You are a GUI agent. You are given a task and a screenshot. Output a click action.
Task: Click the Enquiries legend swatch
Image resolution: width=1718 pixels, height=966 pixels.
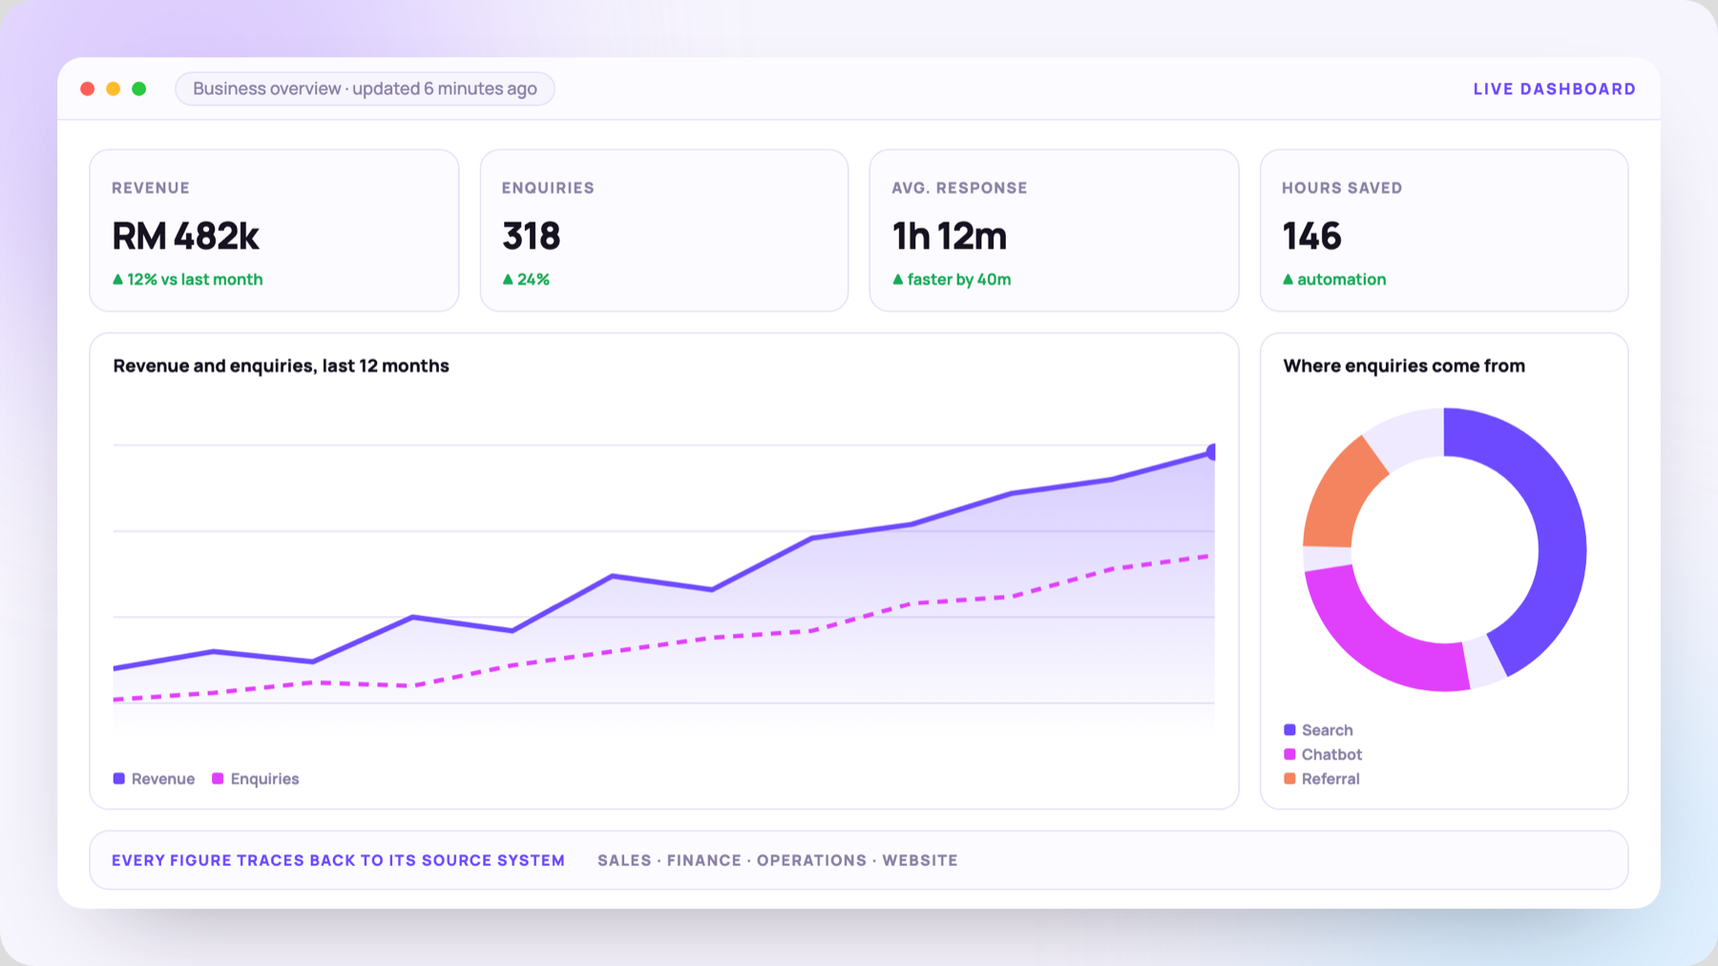tap(218, 779)
